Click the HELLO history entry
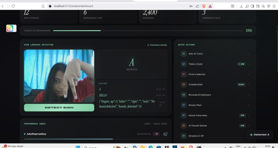The width and height of the screenshot is (278, 148). pos(132,95)
